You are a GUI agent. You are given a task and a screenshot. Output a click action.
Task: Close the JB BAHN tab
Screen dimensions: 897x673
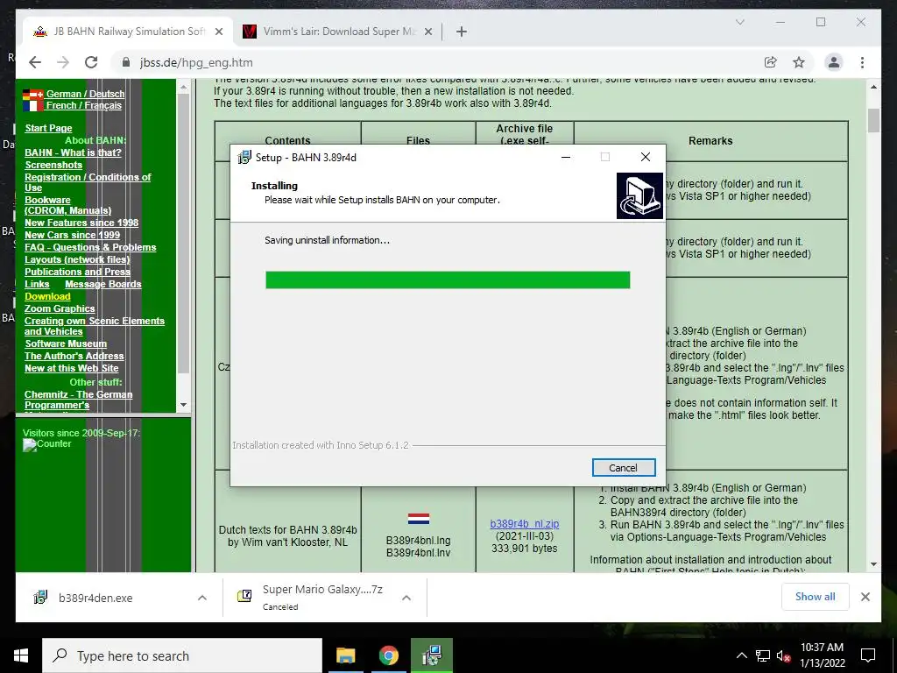pyautogui.click(x=219, y=32)
